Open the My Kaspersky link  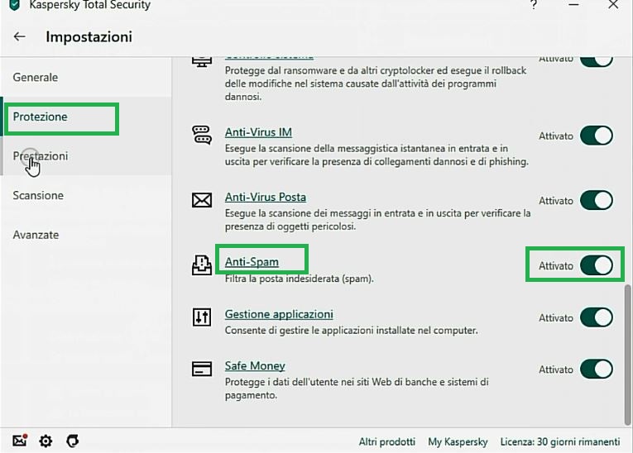458,441
